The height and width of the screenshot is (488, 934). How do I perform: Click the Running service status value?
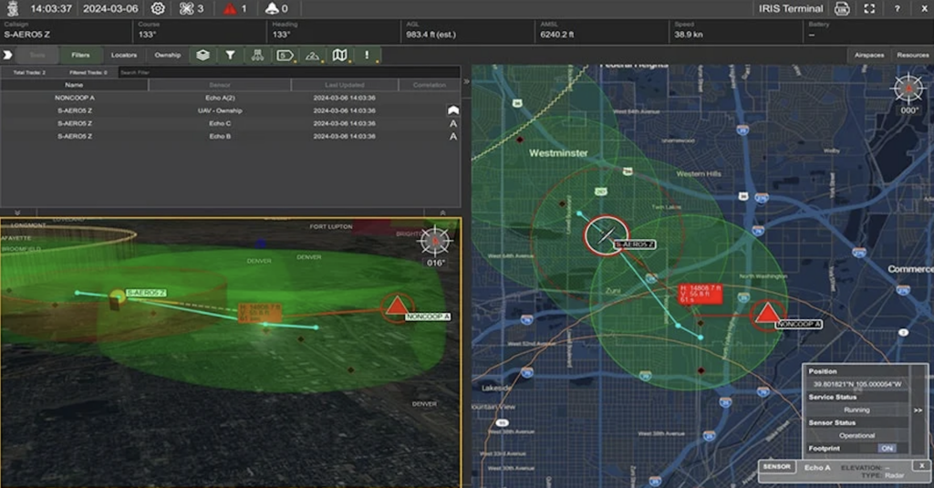(856, 410)
